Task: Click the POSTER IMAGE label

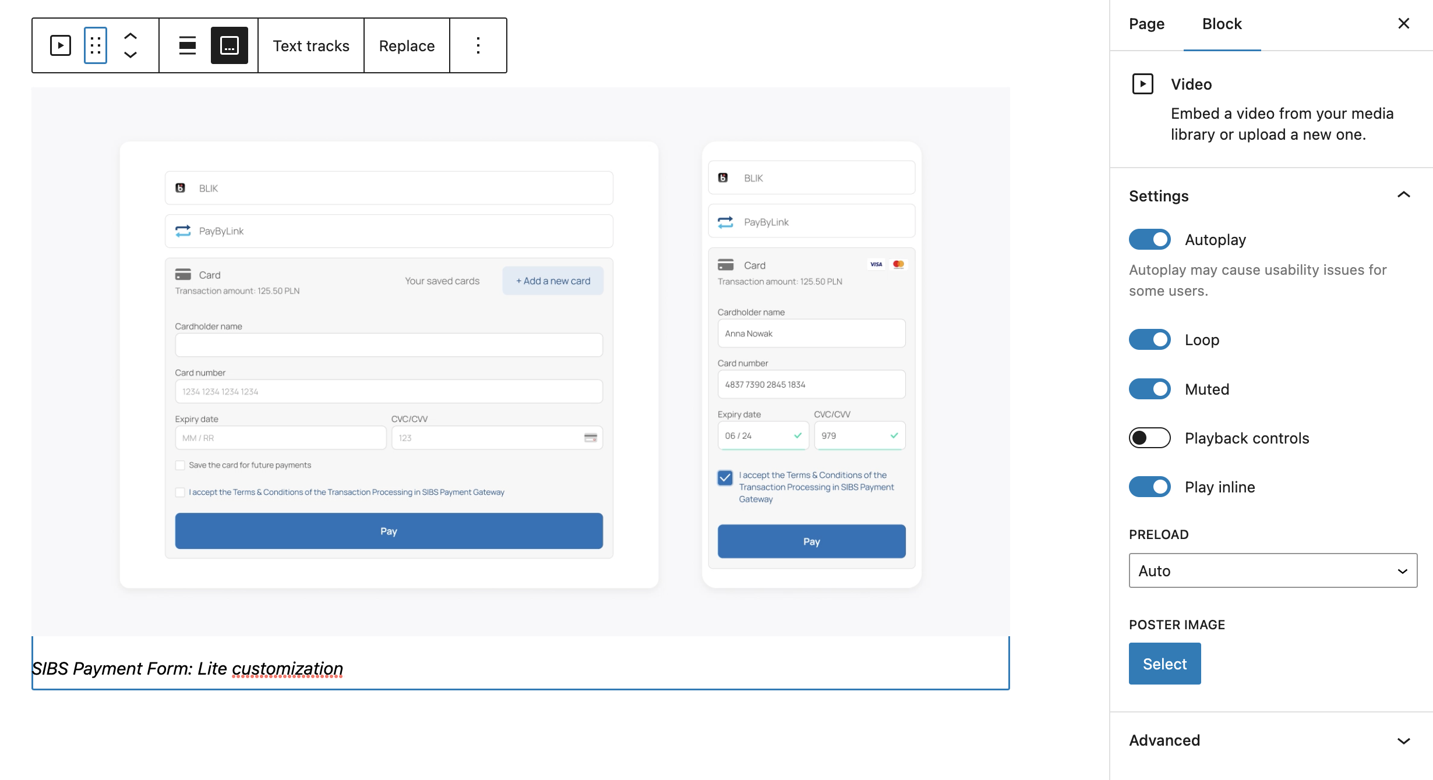Action: (x=1177, y=625)
